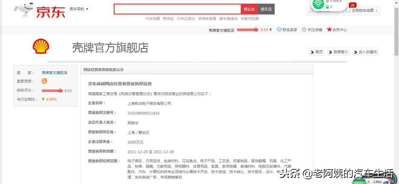Screen dimensions: 399x184
Task: Click the 营业执照注册号 field label
Action: click(102, 113)
